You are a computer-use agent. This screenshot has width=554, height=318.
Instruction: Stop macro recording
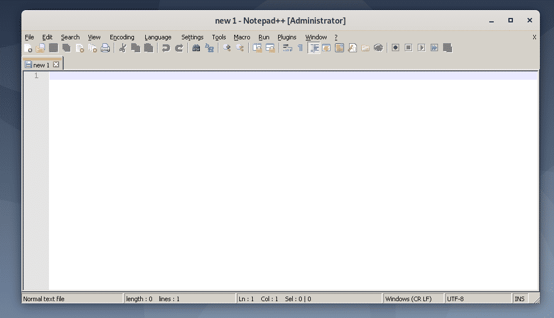point(408,48)
